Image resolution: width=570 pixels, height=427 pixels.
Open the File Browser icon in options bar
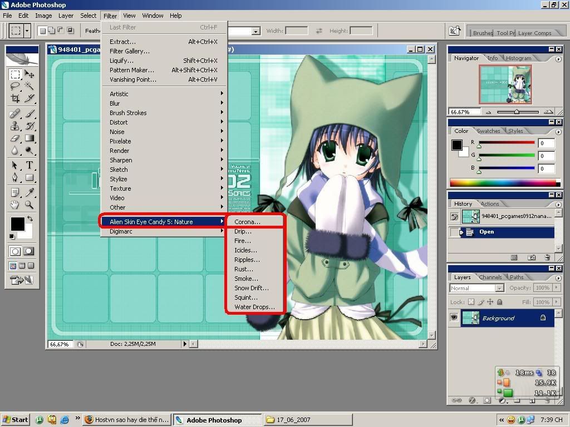coord(454,31)
